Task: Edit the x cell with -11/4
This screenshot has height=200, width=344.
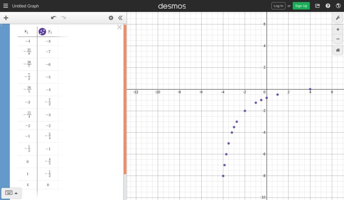Action: (28, 115)
